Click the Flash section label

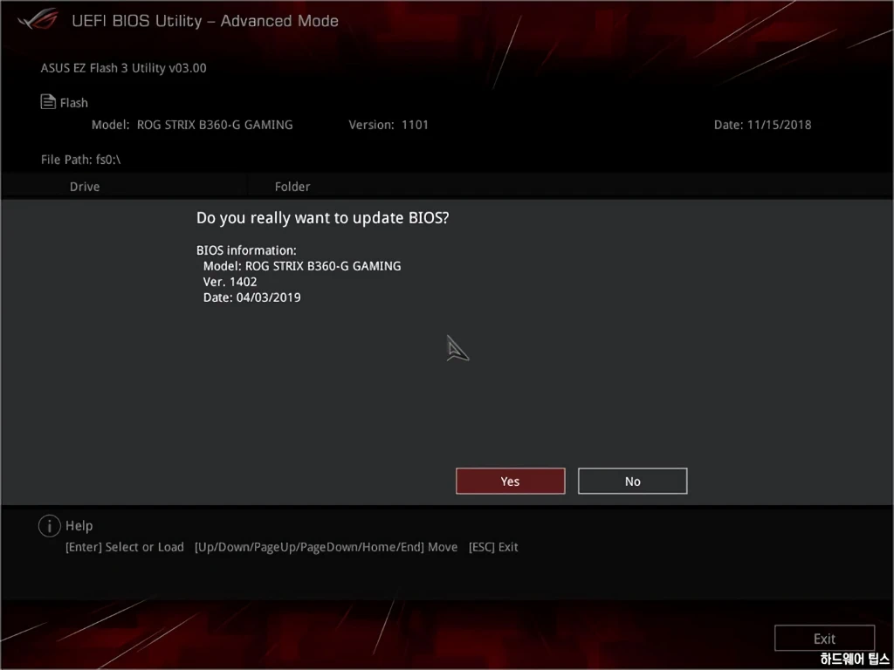click(74, 103)
